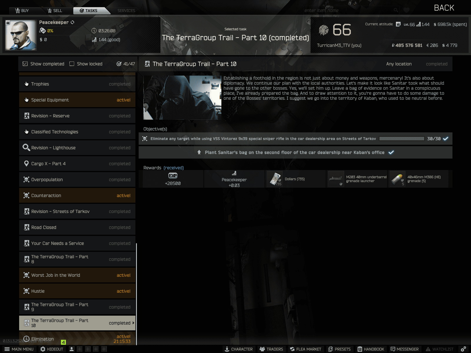Select the Revision - Reserve task

(77, 116)
